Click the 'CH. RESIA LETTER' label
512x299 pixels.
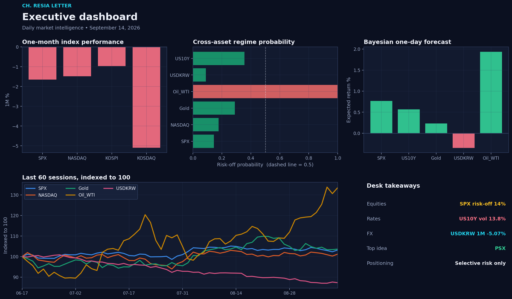click(47, 6)
